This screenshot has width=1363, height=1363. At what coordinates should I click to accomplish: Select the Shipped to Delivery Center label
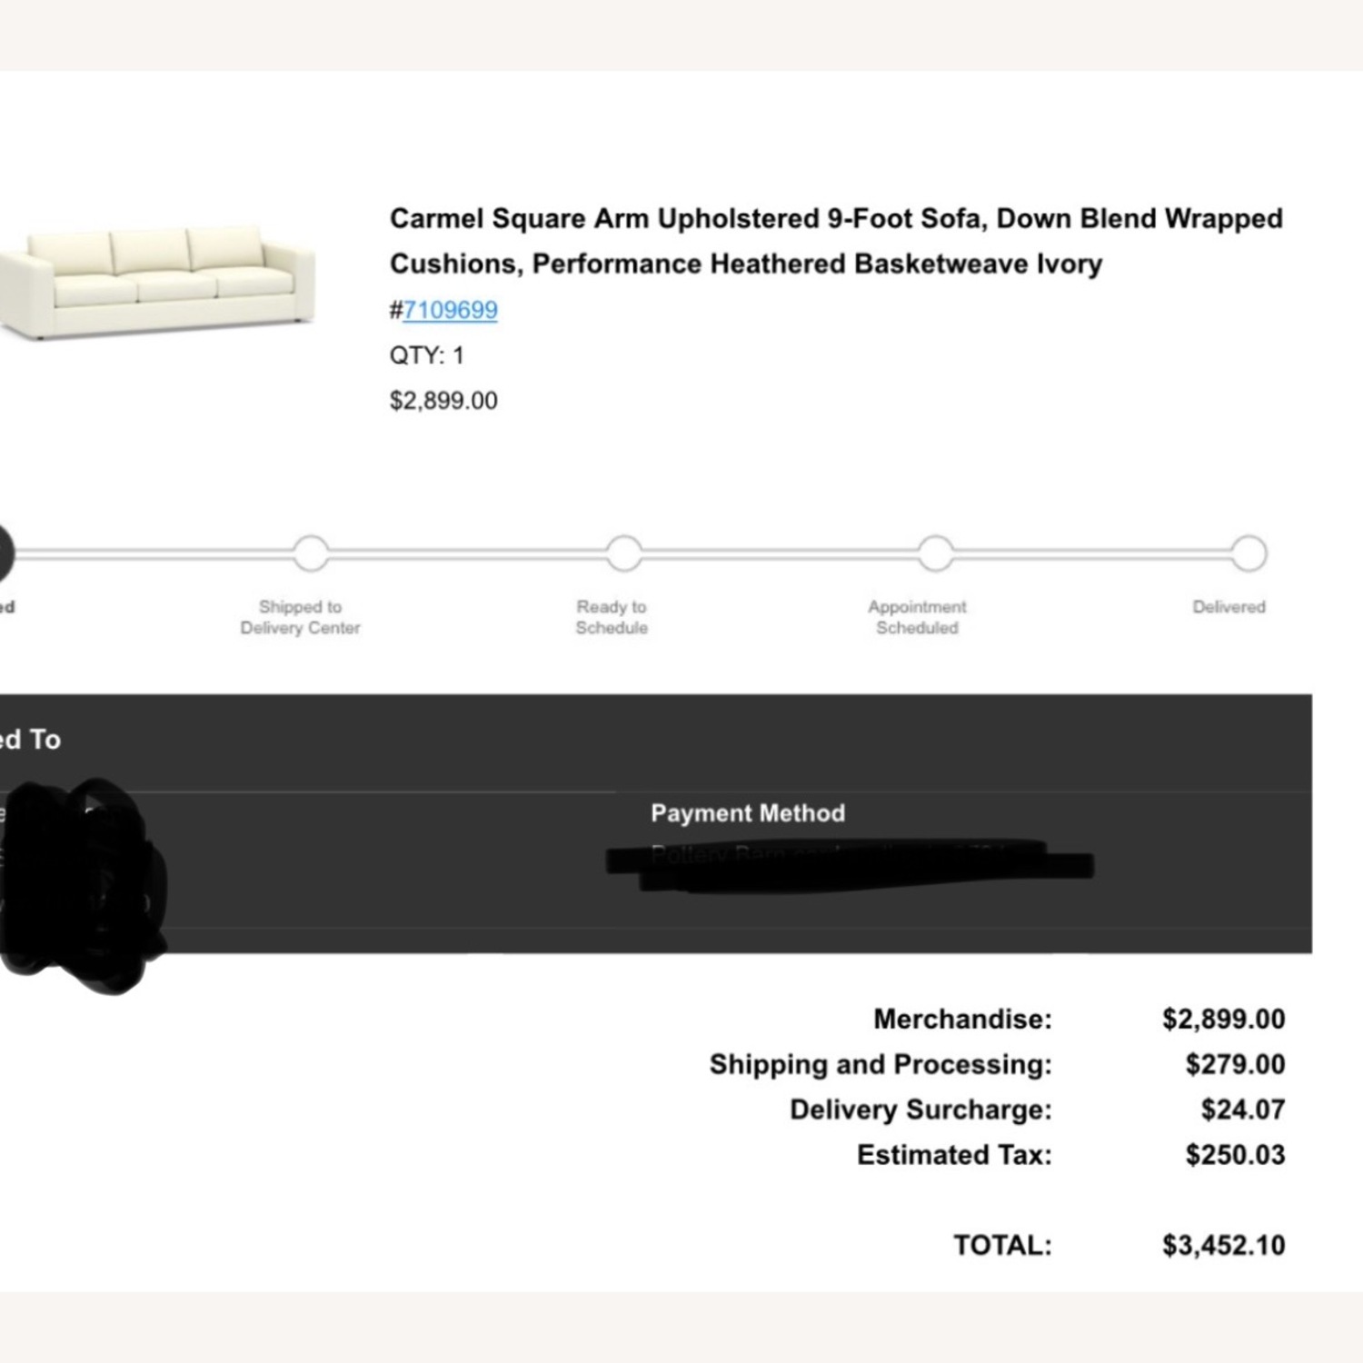point(301,617)
